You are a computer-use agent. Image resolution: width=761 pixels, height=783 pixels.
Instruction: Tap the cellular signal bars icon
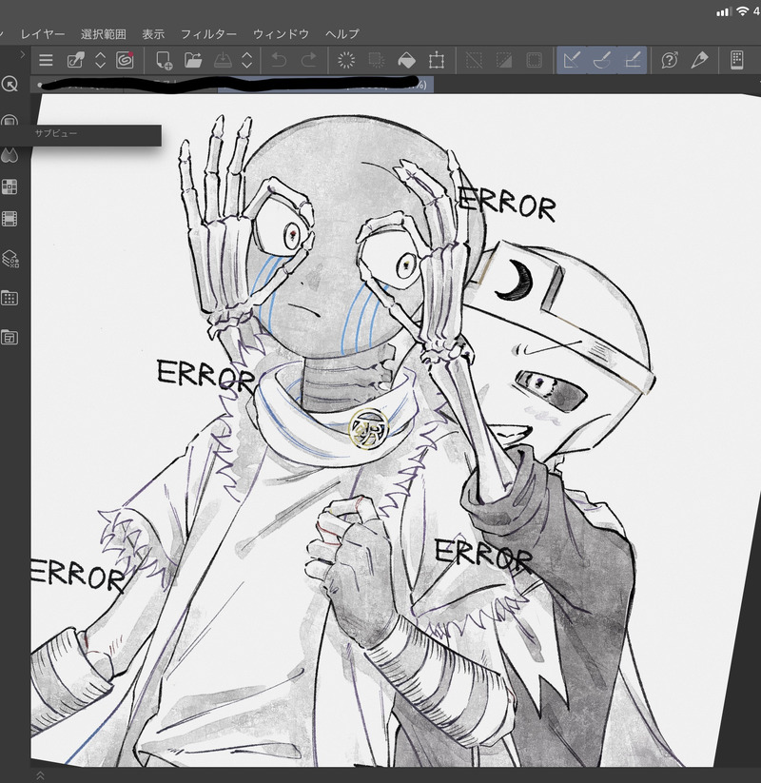point(723,12)
